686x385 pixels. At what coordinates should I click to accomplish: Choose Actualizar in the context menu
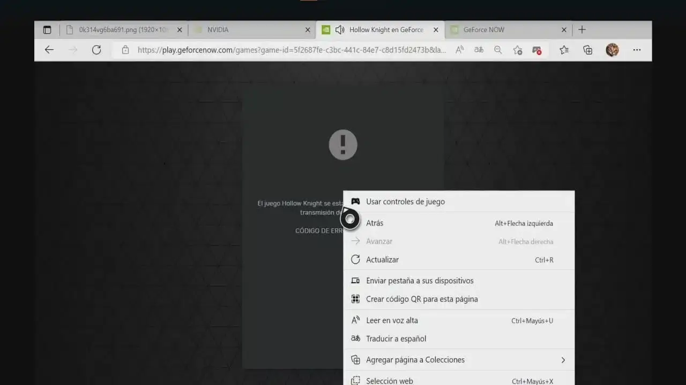click(458, 259)
